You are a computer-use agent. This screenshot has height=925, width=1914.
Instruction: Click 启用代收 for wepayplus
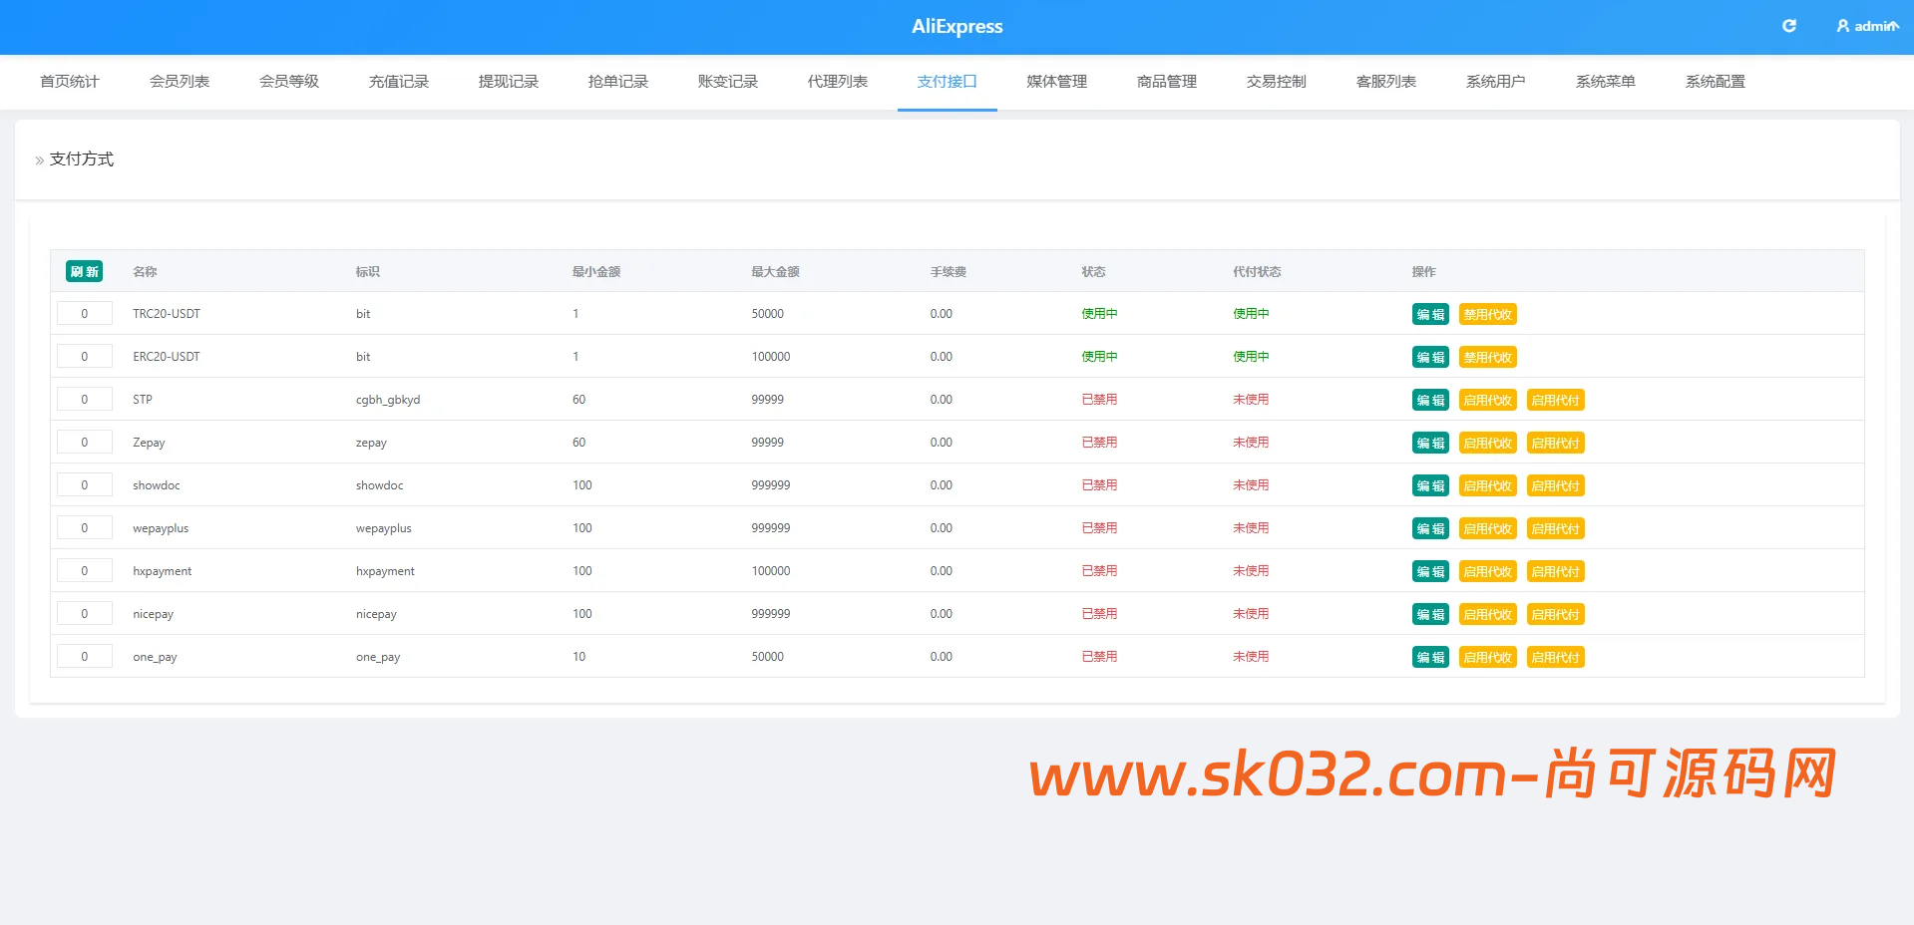(1488, 528)
